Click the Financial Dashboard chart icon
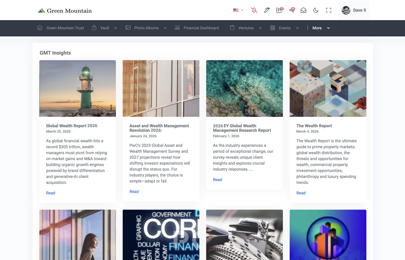Screen dimensions: 405x260 (177, 28)
